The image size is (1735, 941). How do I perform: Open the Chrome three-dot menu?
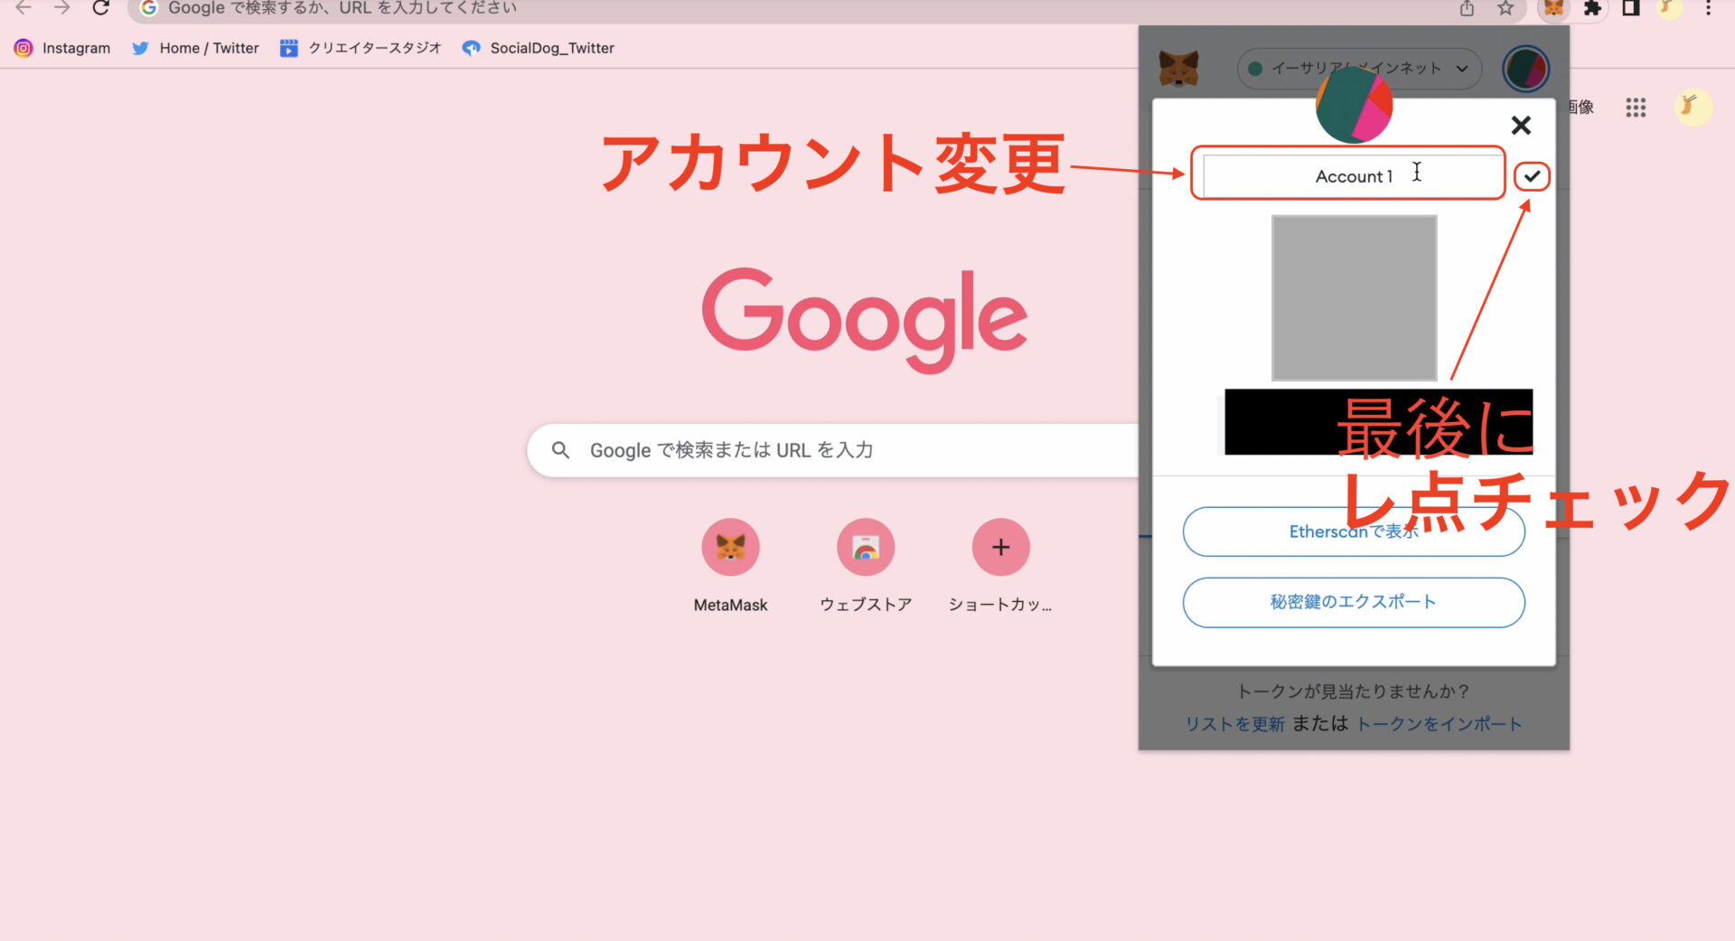tap(1708, 8)
